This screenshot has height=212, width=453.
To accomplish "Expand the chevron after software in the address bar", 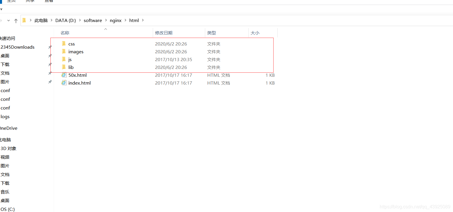I will tap(106, 20).
